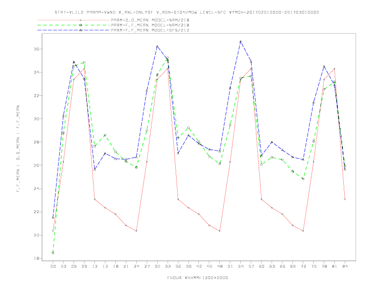Click the blue GFS triangle peak at hour 30

click(x=157, y=46)
